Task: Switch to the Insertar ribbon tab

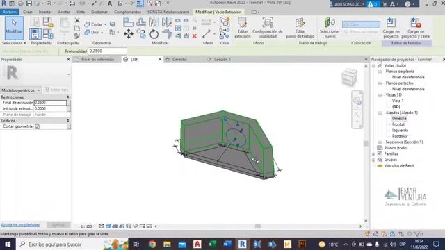Action: pos(45,12)
